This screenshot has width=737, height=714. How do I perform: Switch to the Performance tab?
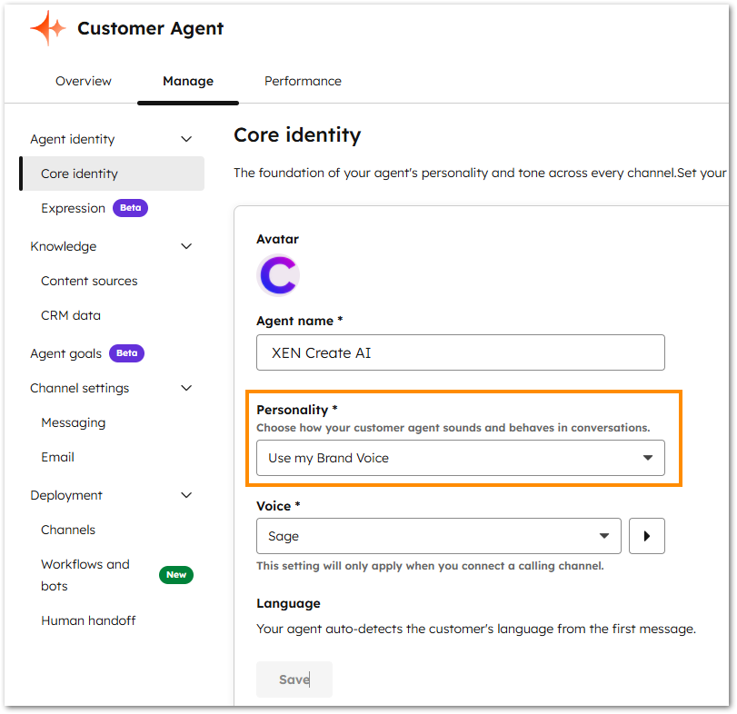click(x=303, y=81)
